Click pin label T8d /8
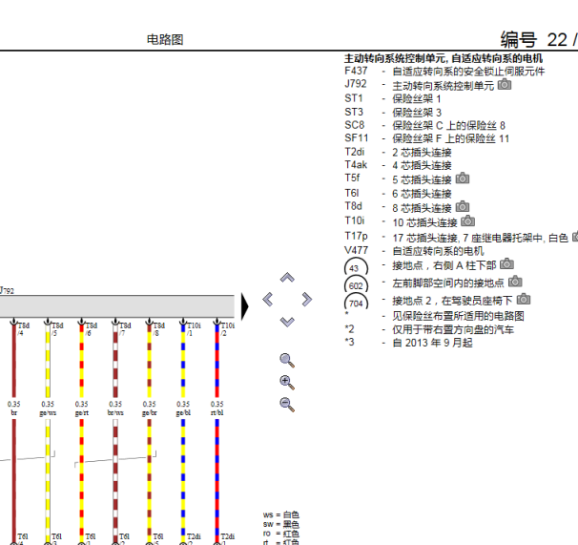This screenshot has height=545, width=578. [159, 329]
